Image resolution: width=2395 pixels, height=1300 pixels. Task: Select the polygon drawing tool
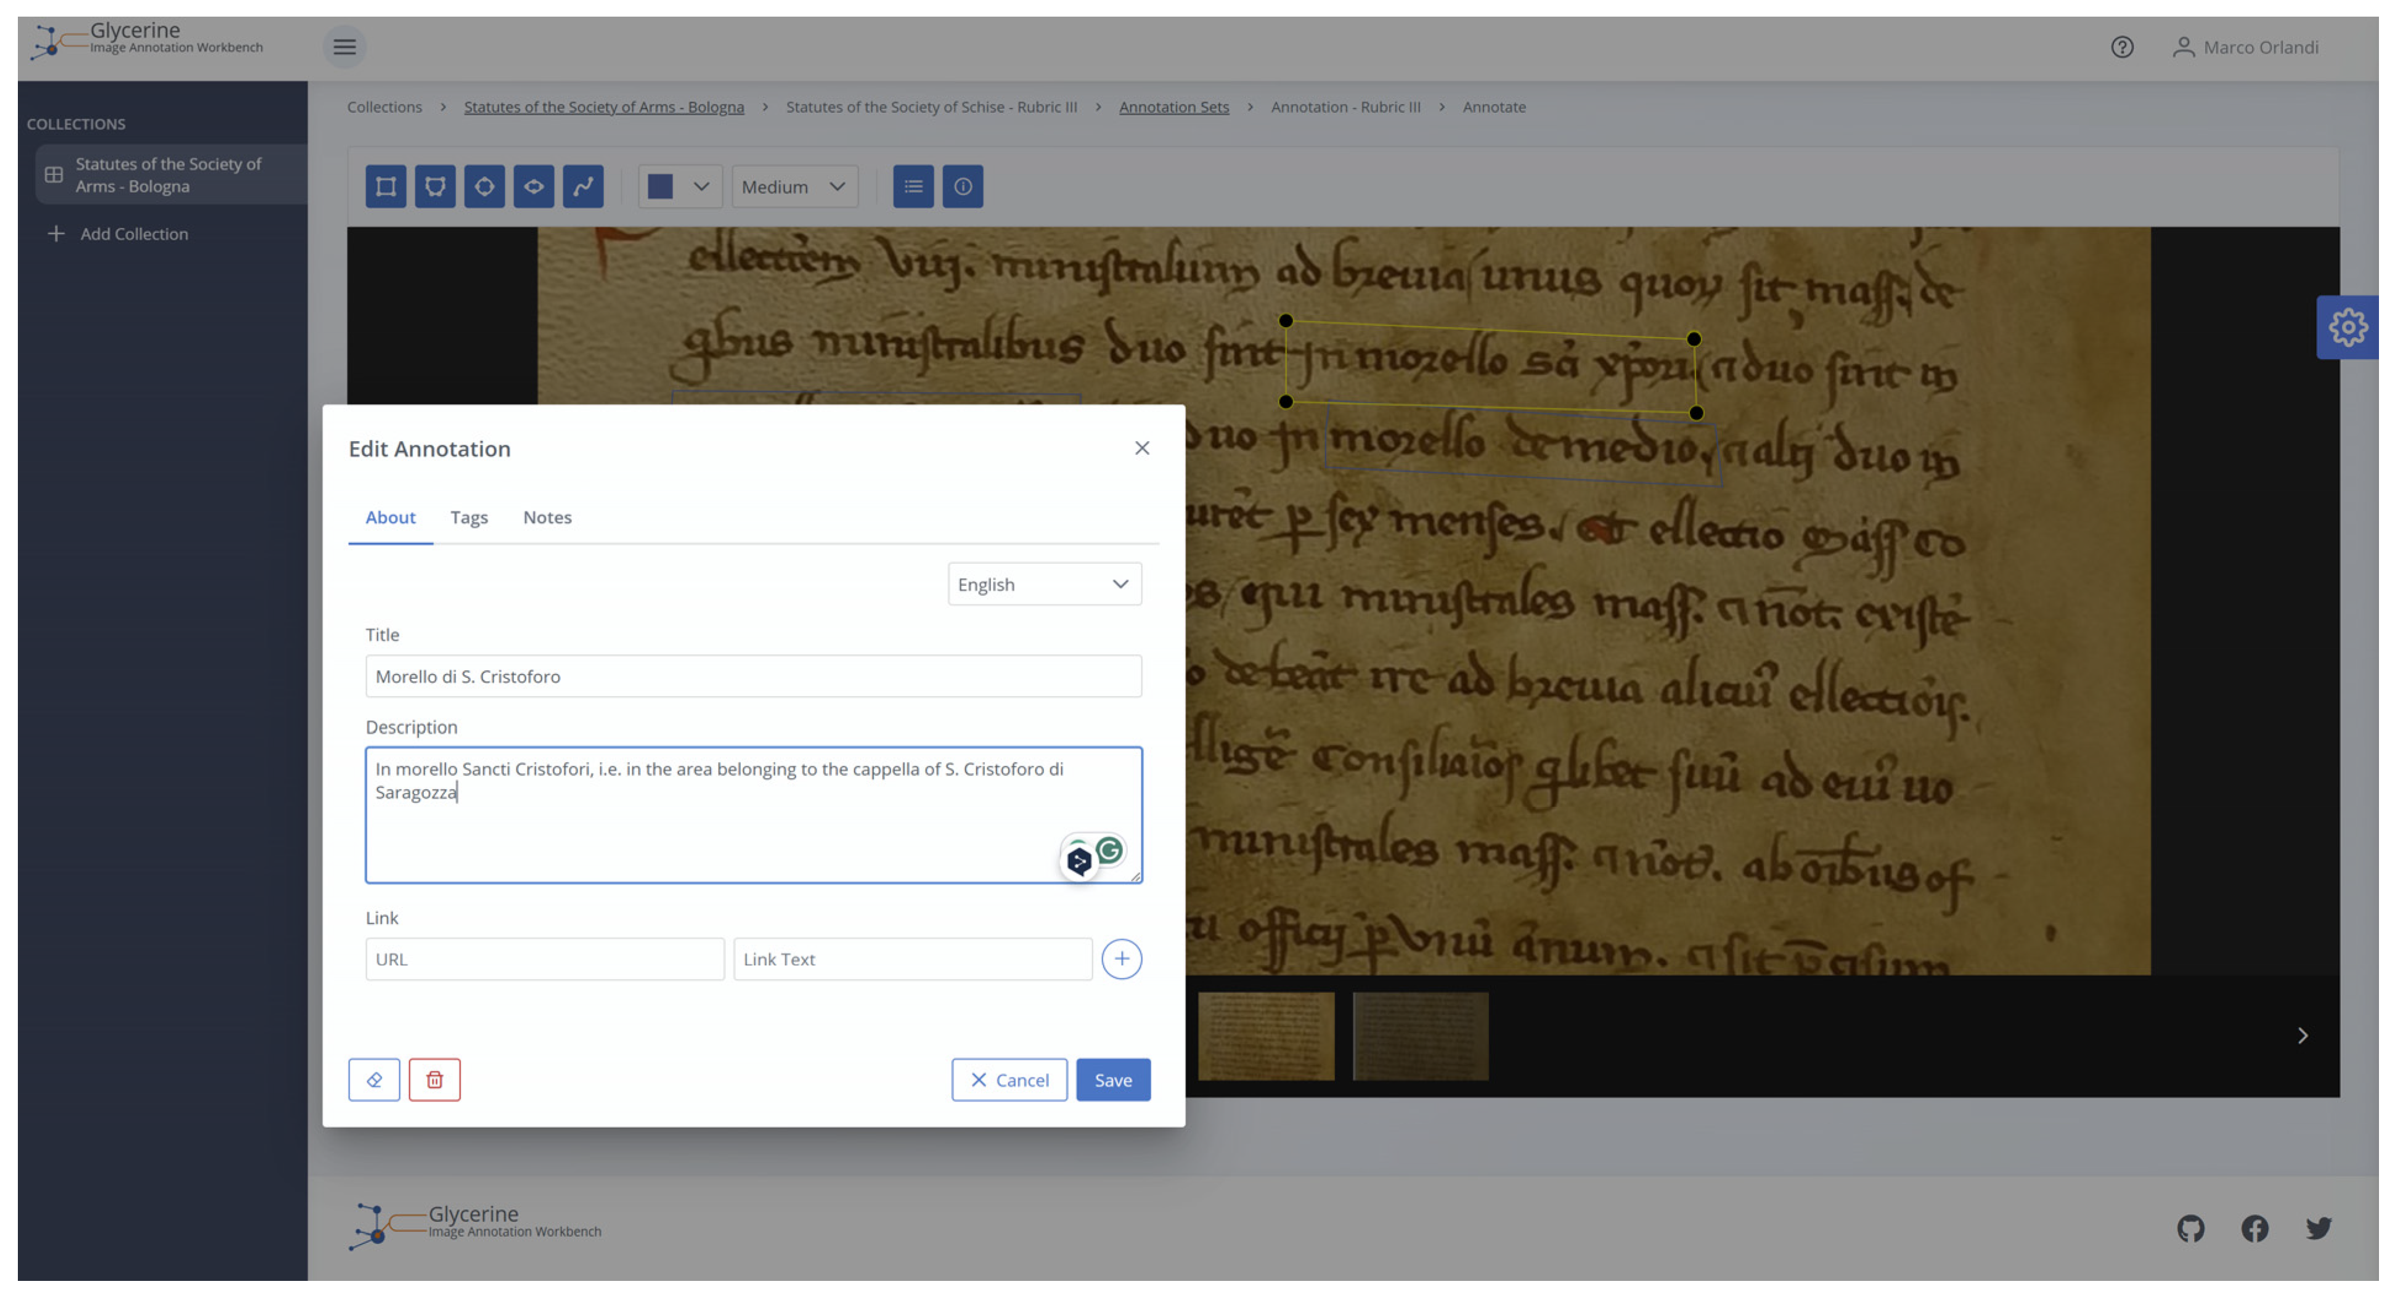434,187
